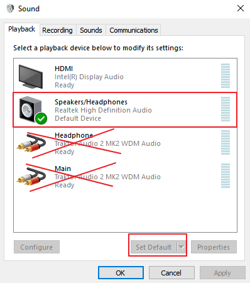Click the Speakers/Headphones speaker icon
Image resolution: width=250 pixels, height=283 pixels.
[x=30, y=109]
